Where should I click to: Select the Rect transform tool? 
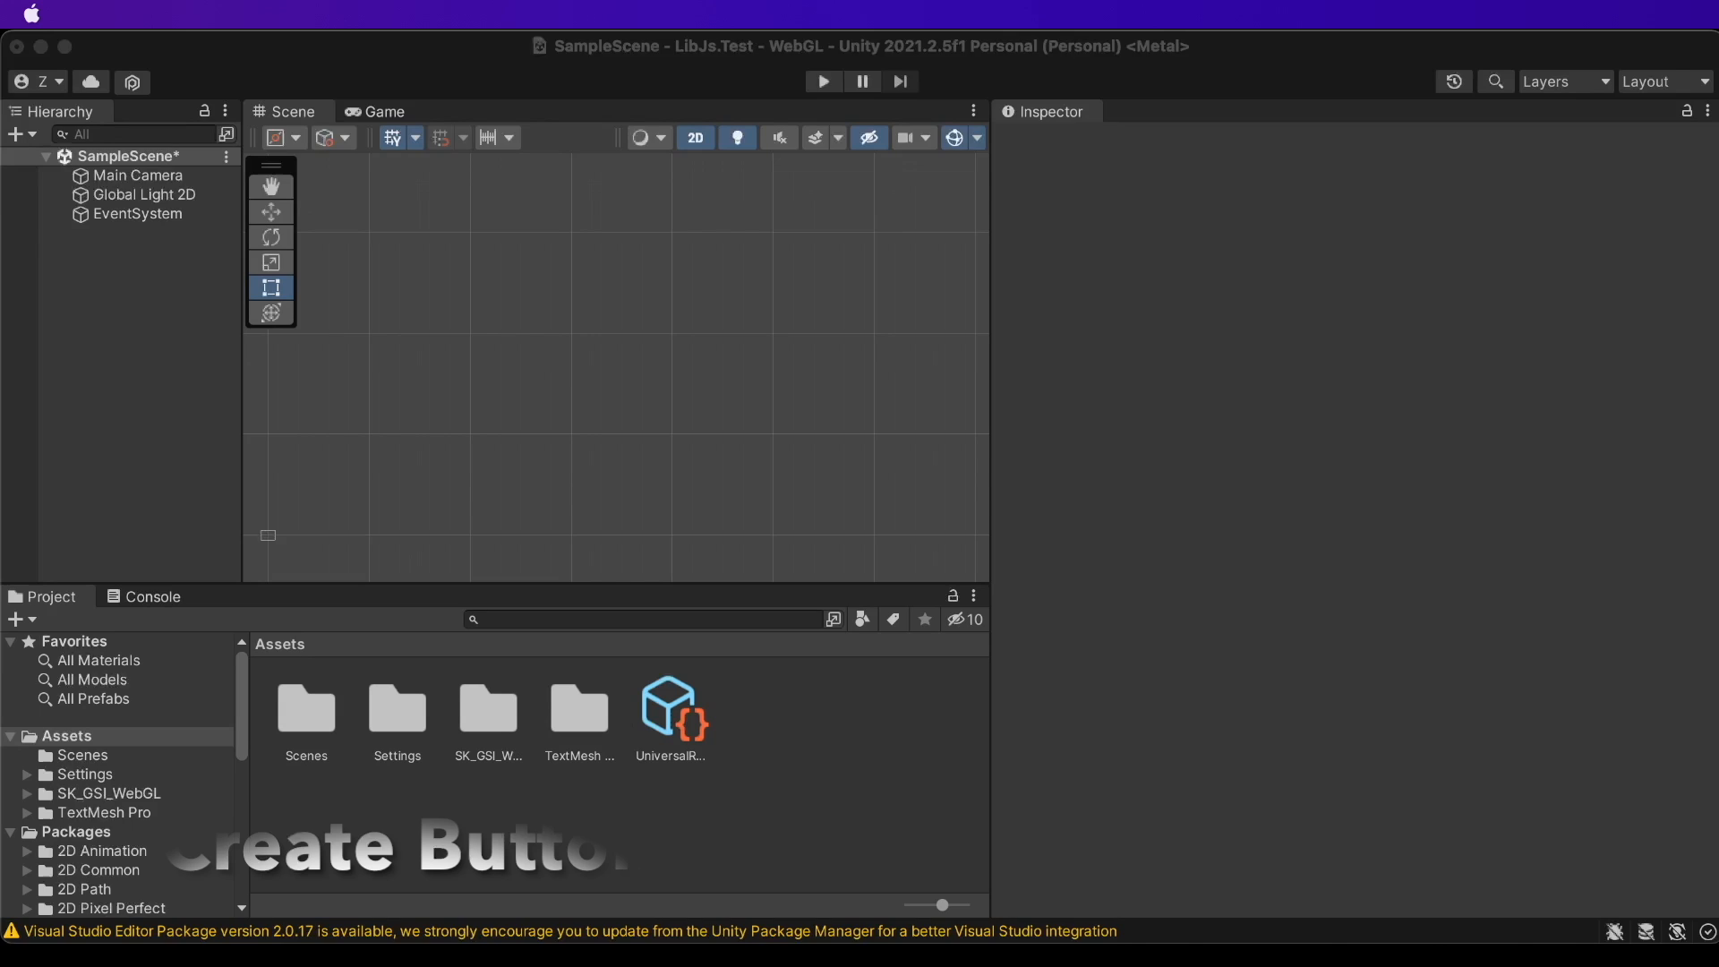tap(271, 287)
